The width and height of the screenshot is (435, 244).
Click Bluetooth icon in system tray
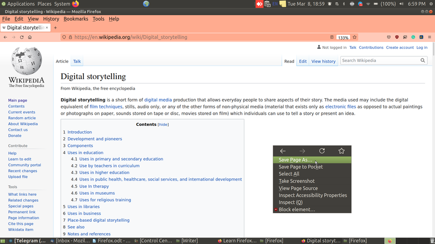tap(344, 4)
